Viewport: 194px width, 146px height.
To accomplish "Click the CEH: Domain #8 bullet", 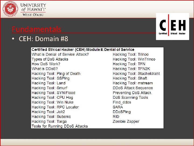I will pyautogui.click(x=43, y=39).
